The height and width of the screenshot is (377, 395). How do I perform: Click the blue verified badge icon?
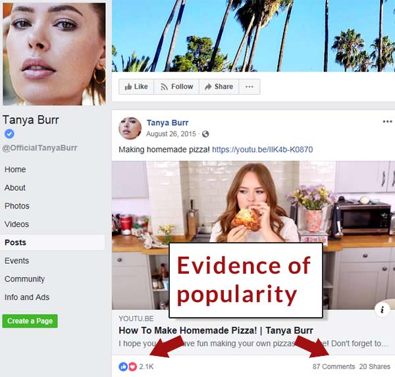[x=9, y=134]
